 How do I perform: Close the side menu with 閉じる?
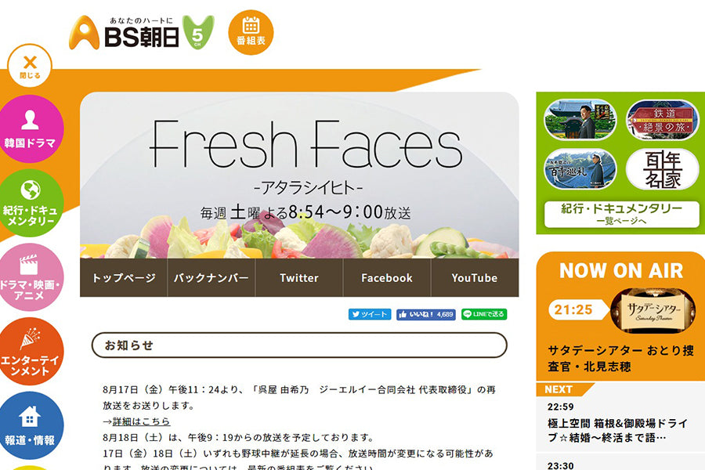point(30,66)
